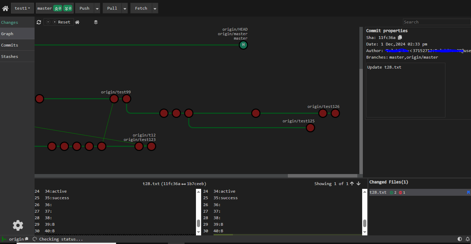Pull changes from remote

tap(112, 8)
